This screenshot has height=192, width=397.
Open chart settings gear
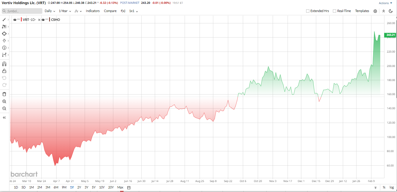tap(375, 11)
